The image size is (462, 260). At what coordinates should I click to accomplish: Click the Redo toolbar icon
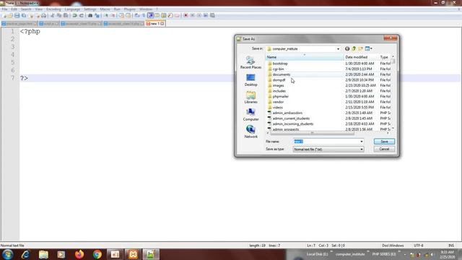(82, 15)
